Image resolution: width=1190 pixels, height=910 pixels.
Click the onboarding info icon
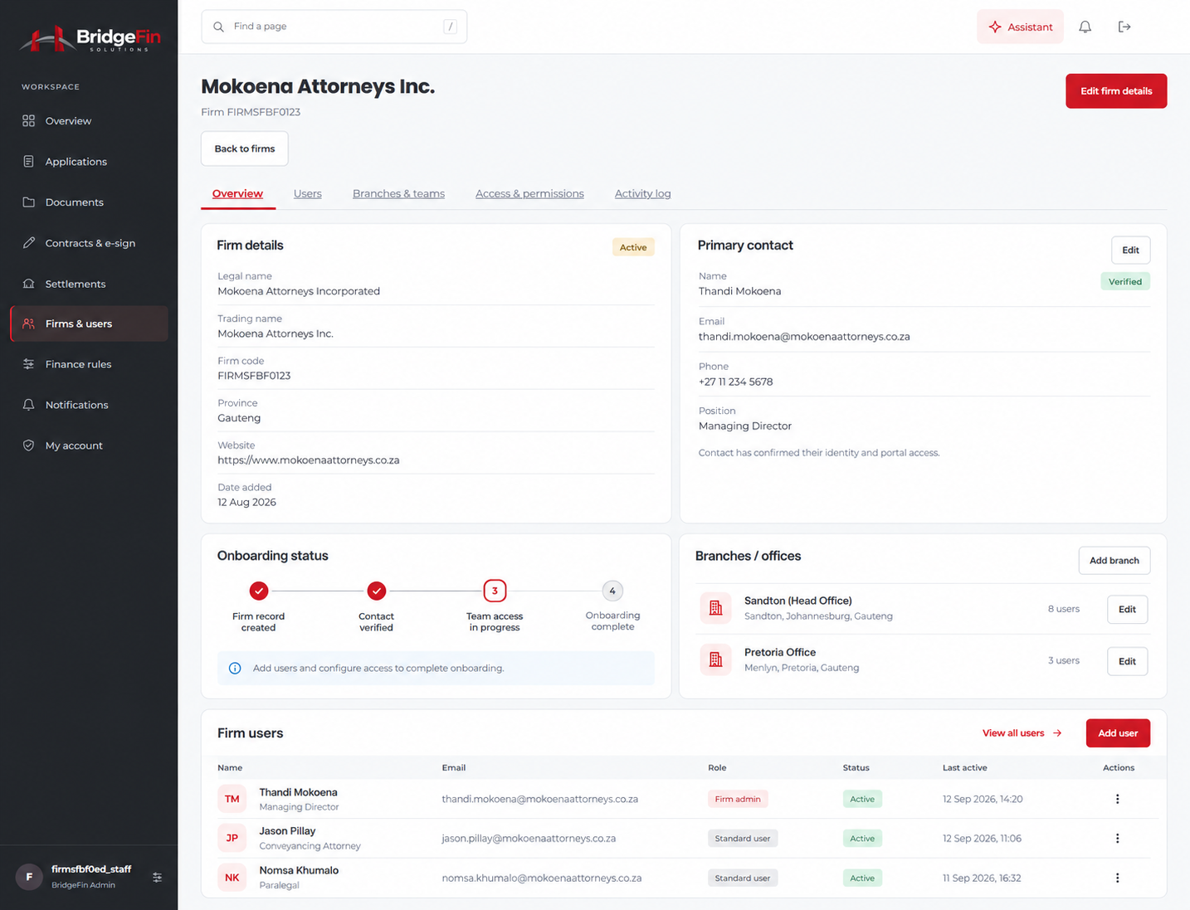[x=235, y=669]
